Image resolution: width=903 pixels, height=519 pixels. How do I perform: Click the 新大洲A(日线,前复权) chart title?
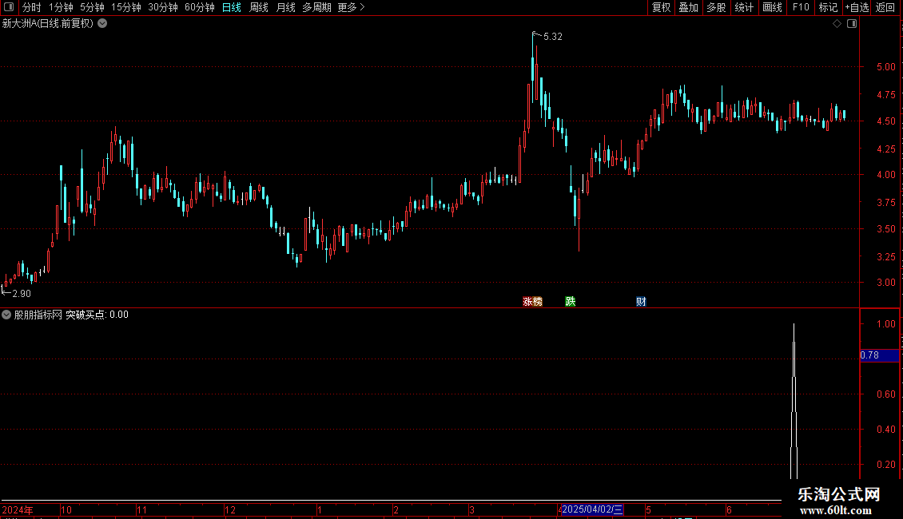48,24
